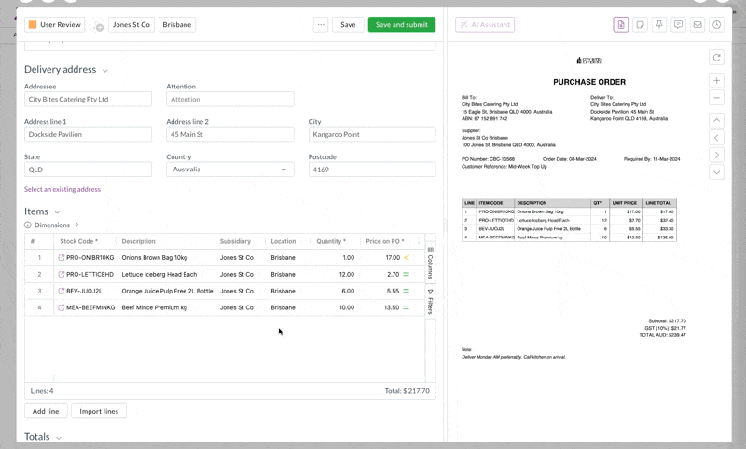Go to the previous page of the preview
The width and height of the screenshot is (746, 449).
click(716, 138)
